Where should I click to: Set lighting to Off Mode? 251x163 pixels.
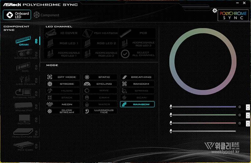click(63, 77)
